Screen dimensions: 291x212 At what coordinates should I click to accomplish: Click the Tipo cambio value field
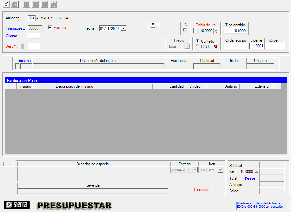[x=235, y=31]
